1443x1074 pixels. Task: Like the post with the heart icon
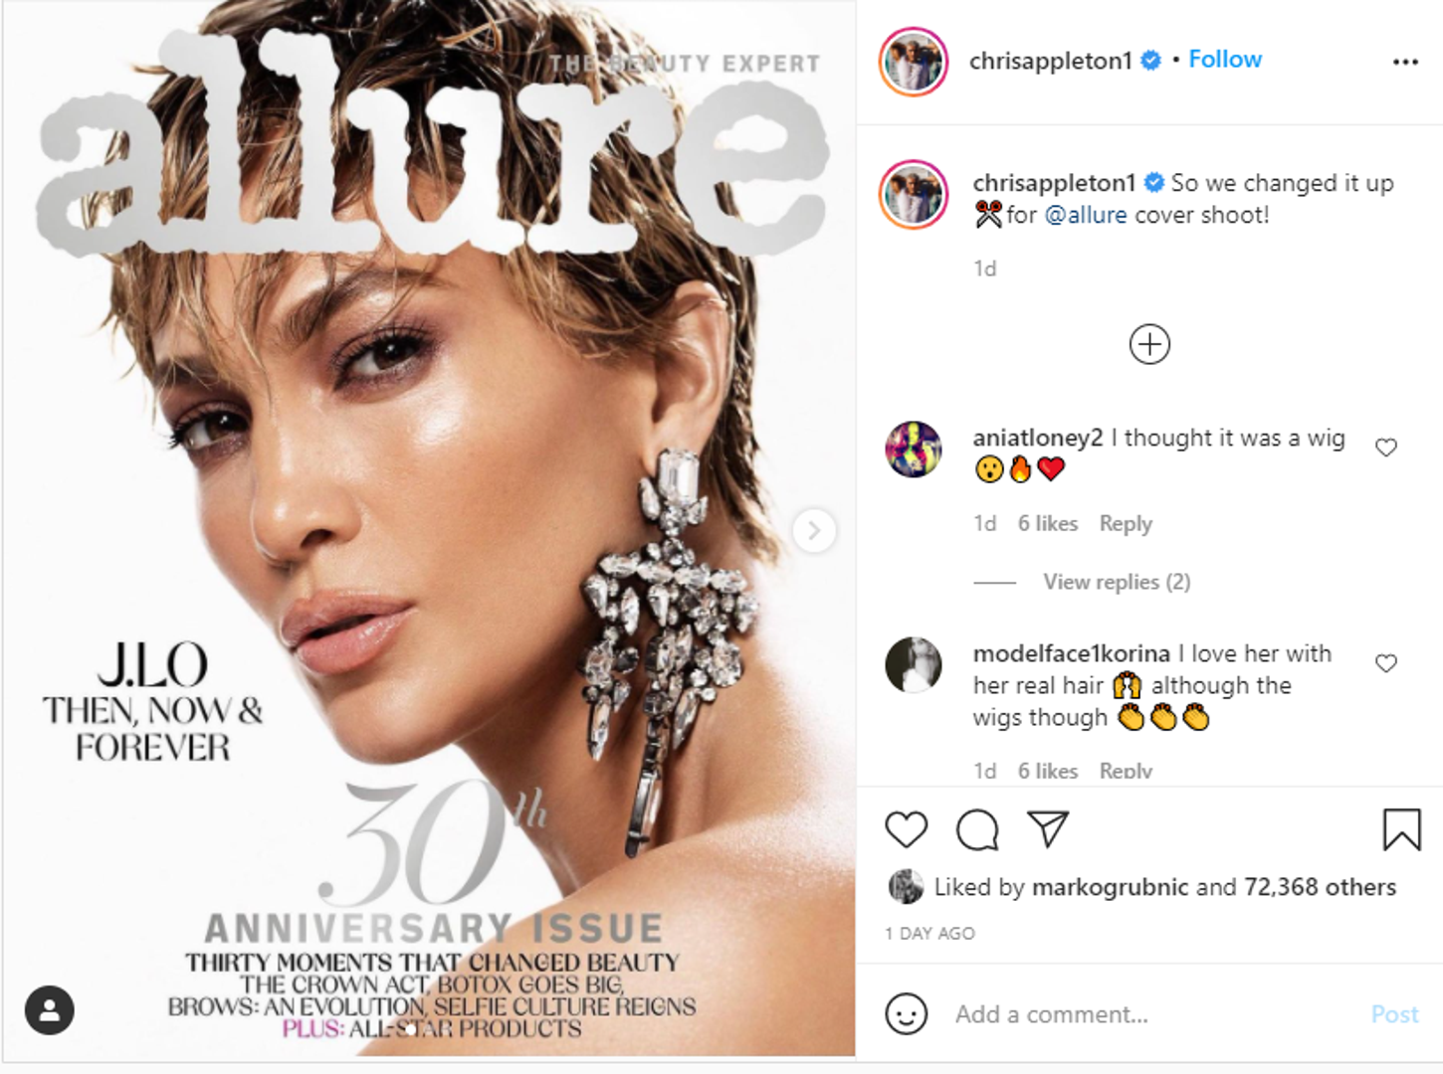906,829
